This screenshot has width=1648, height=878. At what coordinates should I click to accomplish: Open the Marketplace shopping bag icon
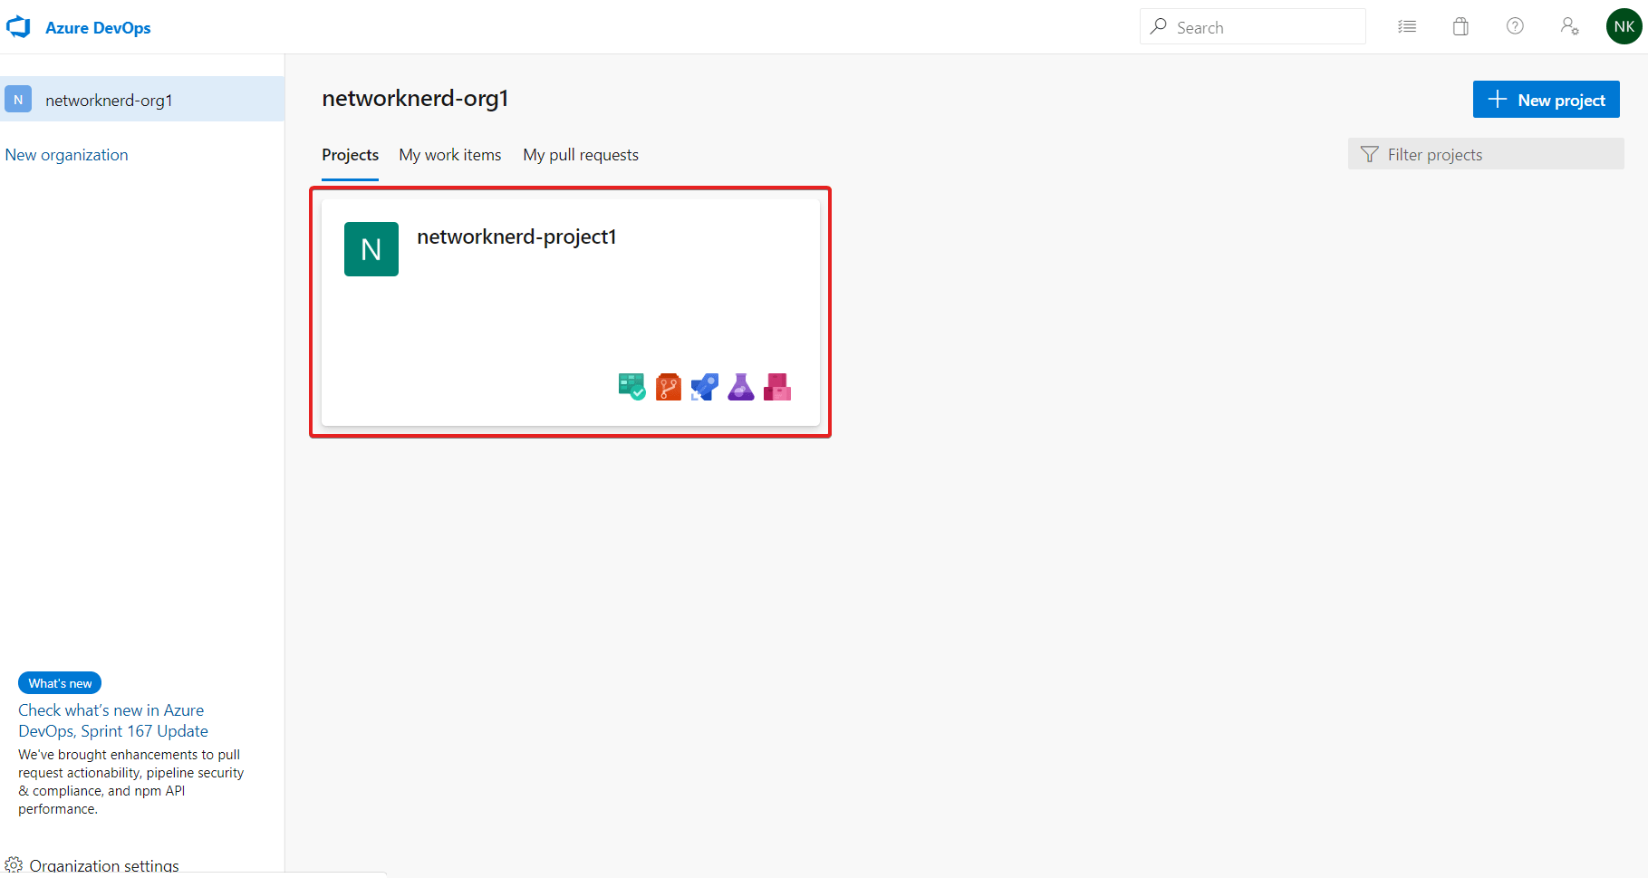pyautogui.click(x=1460, y=26)
